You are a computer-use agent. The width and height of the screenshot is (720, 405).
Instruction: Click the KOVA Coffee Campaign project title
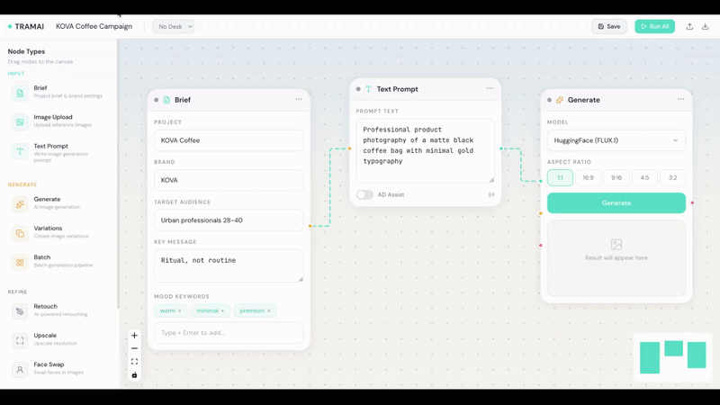point(94,26)
